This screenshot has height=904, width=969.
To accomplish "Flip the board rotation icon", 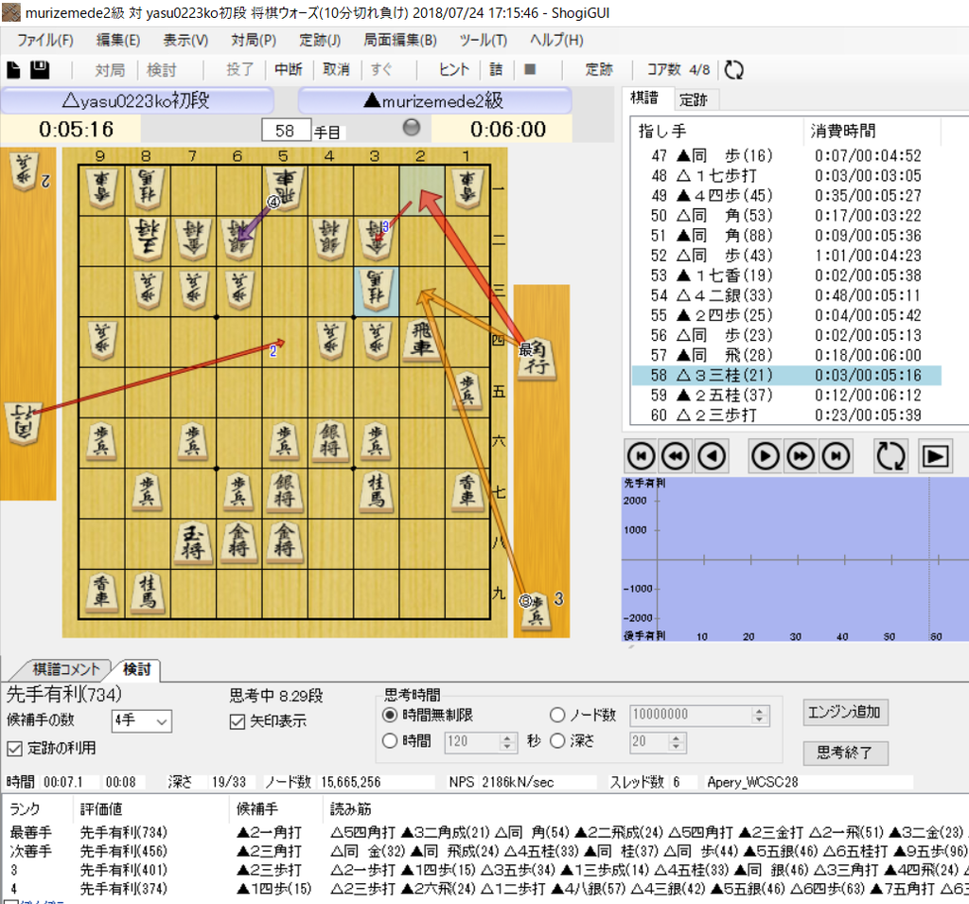I will [890, 456].
